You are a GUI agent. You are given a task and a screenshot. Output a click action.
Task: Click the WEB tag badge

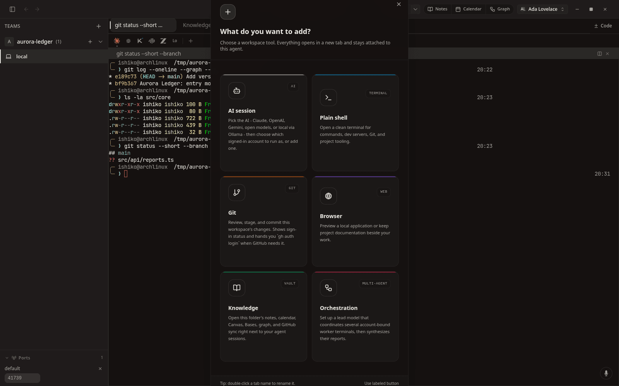(x=384, y=192)
